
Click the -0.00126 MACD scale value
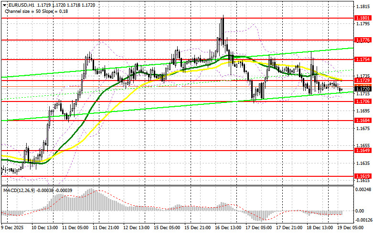click(x=363, y=220)
